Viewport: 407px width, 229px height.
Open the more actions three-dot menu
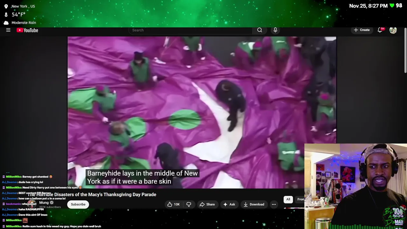click(x=274, y=204)
